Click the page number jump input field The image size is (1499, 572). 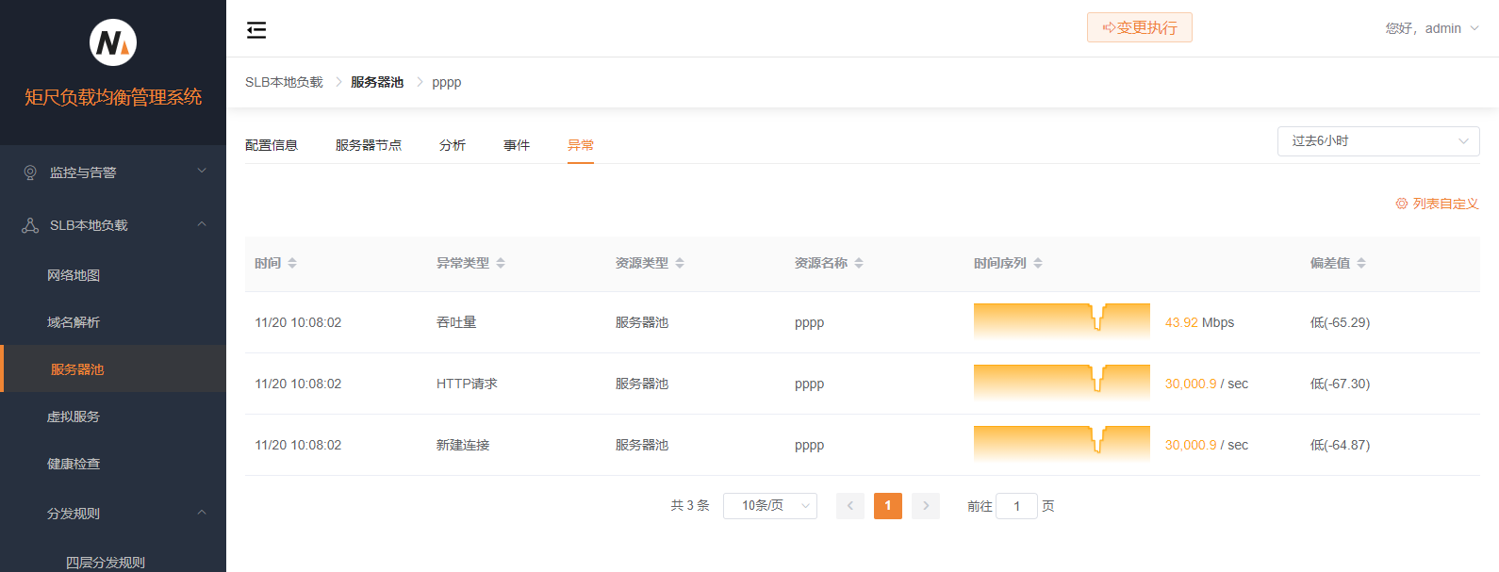click(x=1016, y=506)
